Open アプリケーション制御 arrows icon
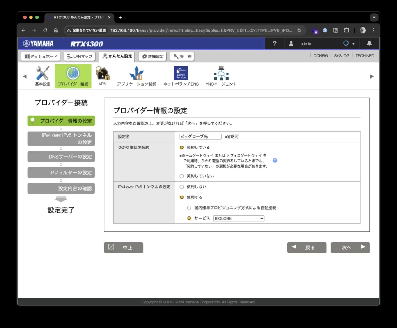 click(x=136, y=74)
